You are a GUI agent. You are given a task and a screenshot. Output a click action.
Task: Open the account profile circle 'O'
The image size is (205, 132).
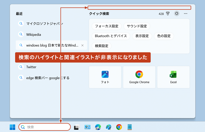[x=177, y=14]
